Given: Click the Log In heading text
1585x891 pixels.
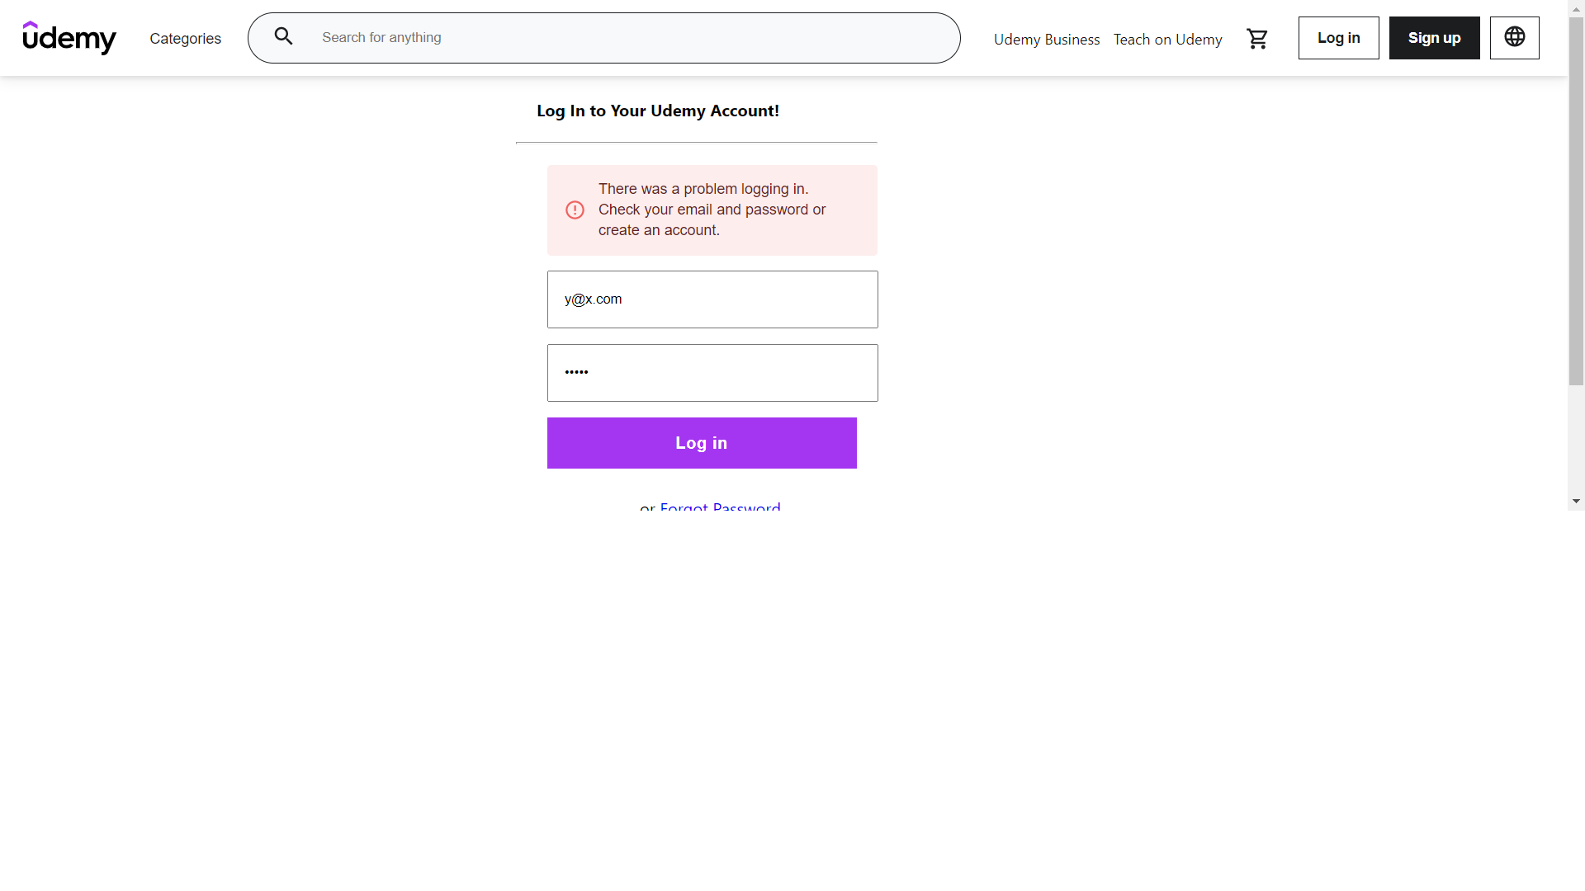Looking at the screenshot, I should [x=658, y=110].
